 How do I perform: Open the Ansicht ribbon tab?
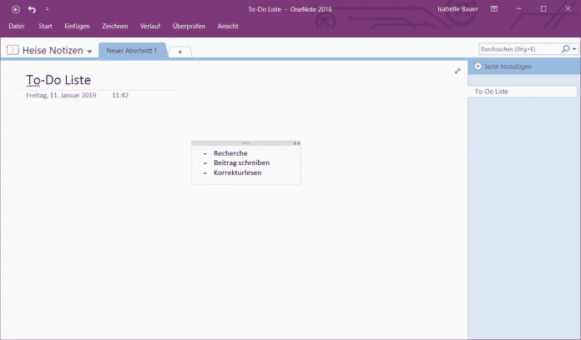[x=227, y=27]
